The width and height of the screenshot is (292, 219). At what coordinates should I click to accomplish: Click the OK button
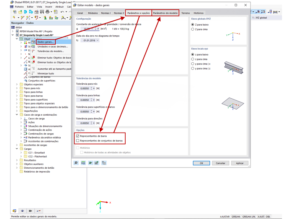(201, 163)
